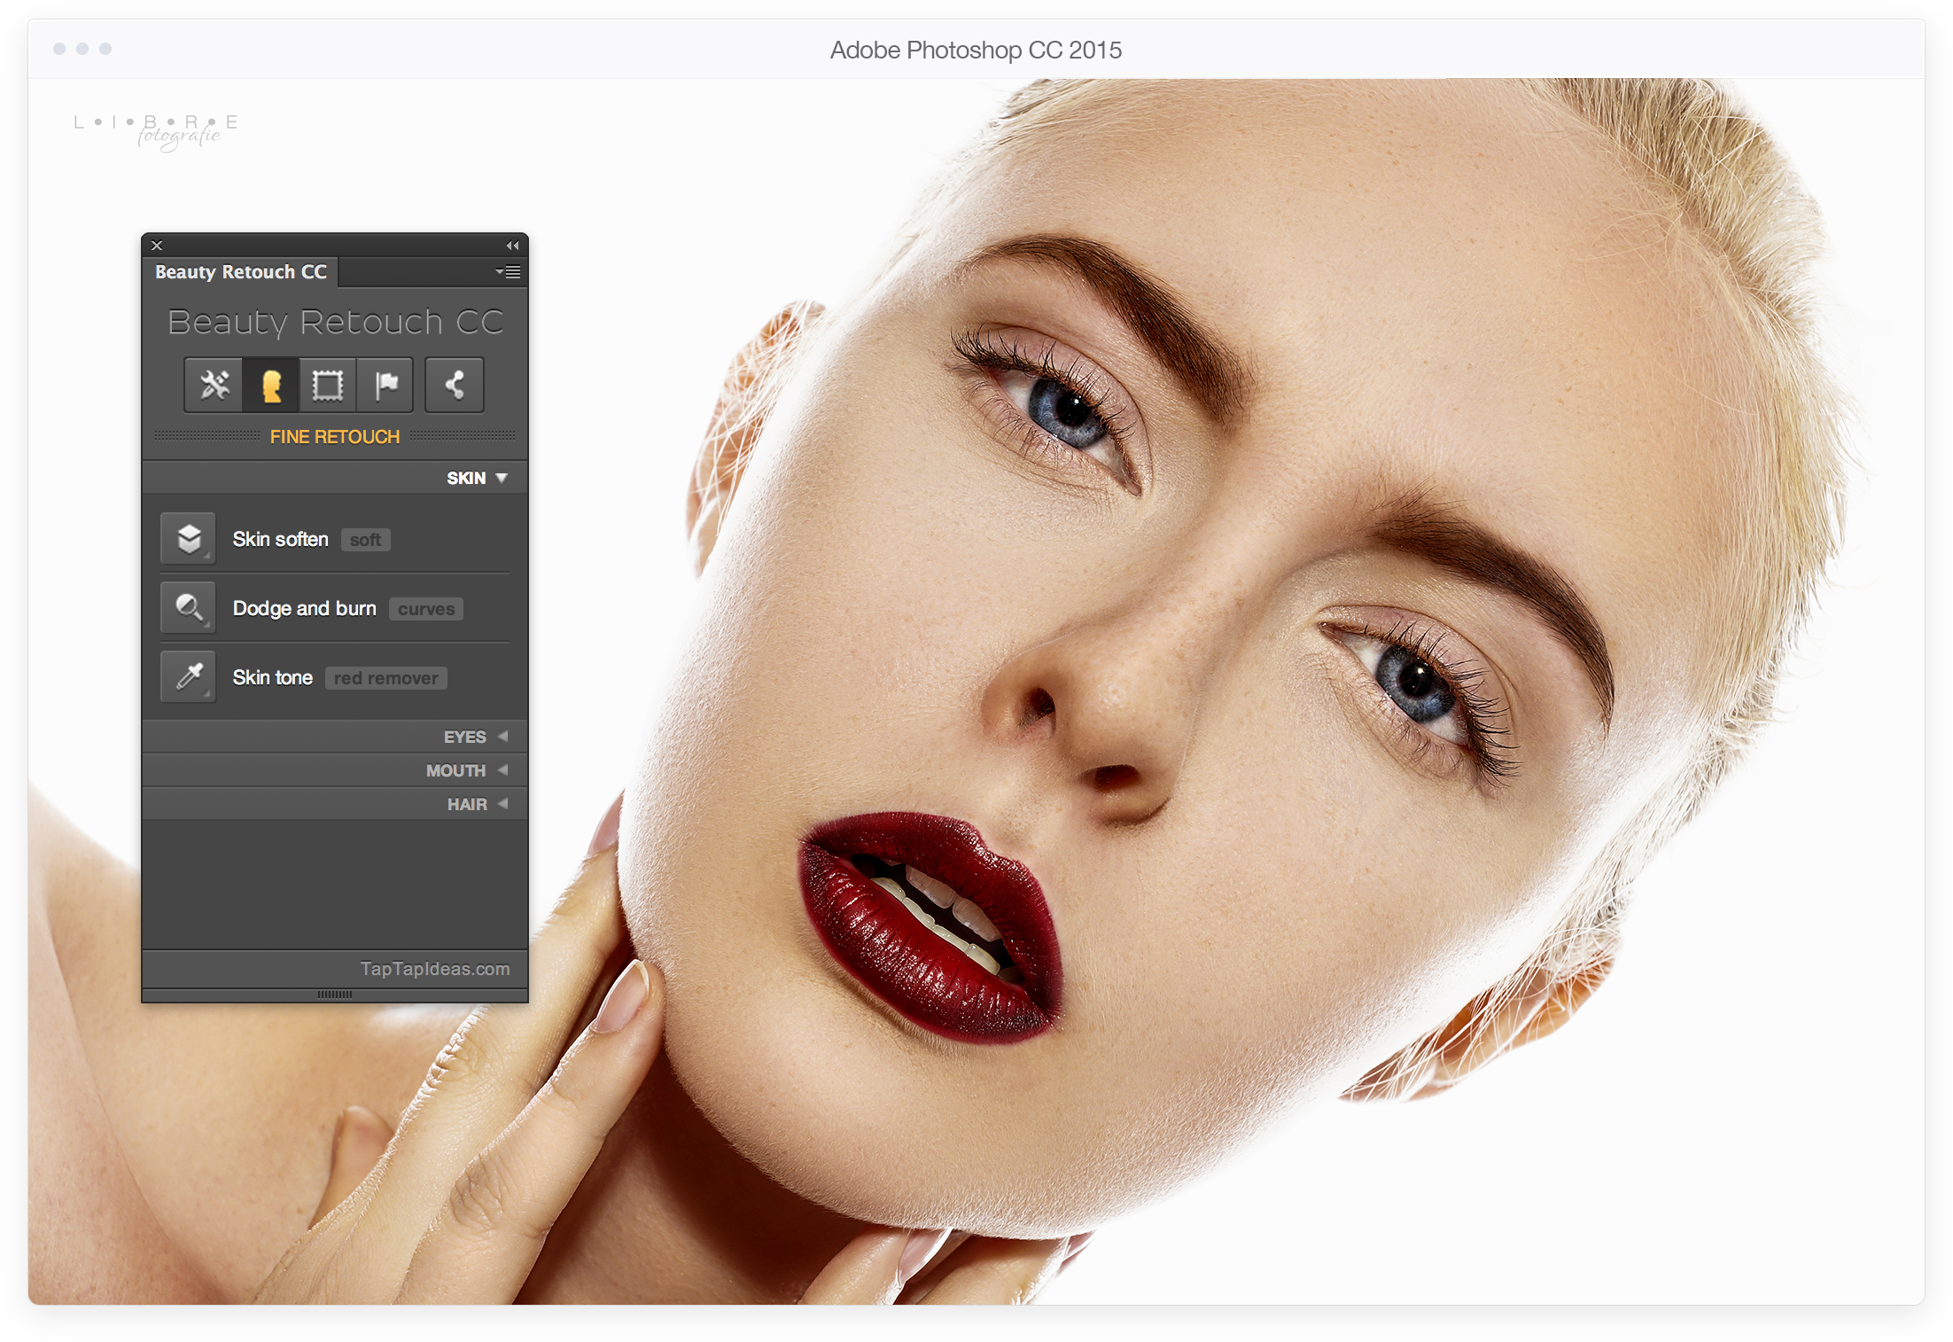The width and height of the screenshot is (1953, 1342).
Task: Run the Skin tone eyedropper icon
Action: 188,676
